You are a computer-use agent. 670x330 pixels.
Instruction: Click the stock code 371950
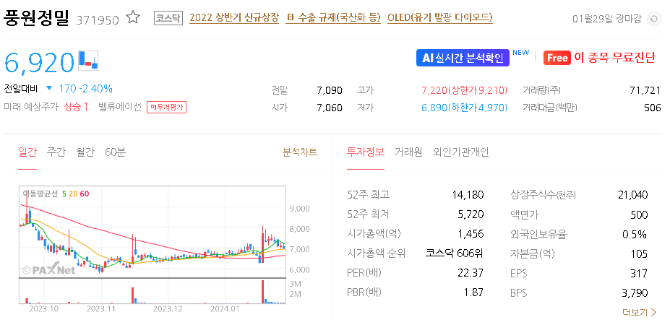[98, 20]
